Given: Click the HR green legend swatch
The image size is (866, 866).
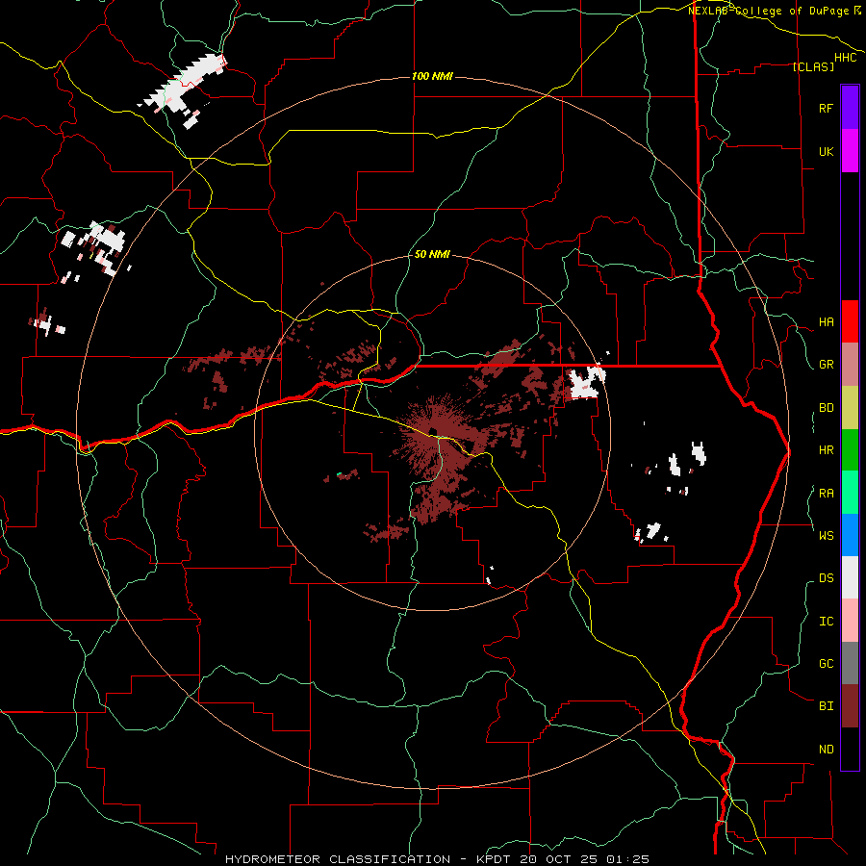Looking at the screenshot, I should click(850, 449).
